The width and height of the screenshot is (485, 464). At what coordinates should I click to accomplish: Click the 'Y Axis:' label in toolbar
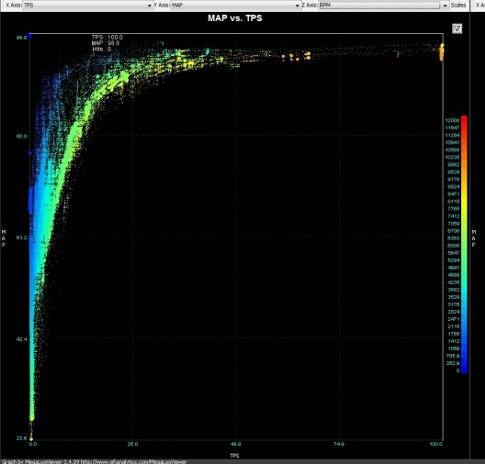coord(162,6)
